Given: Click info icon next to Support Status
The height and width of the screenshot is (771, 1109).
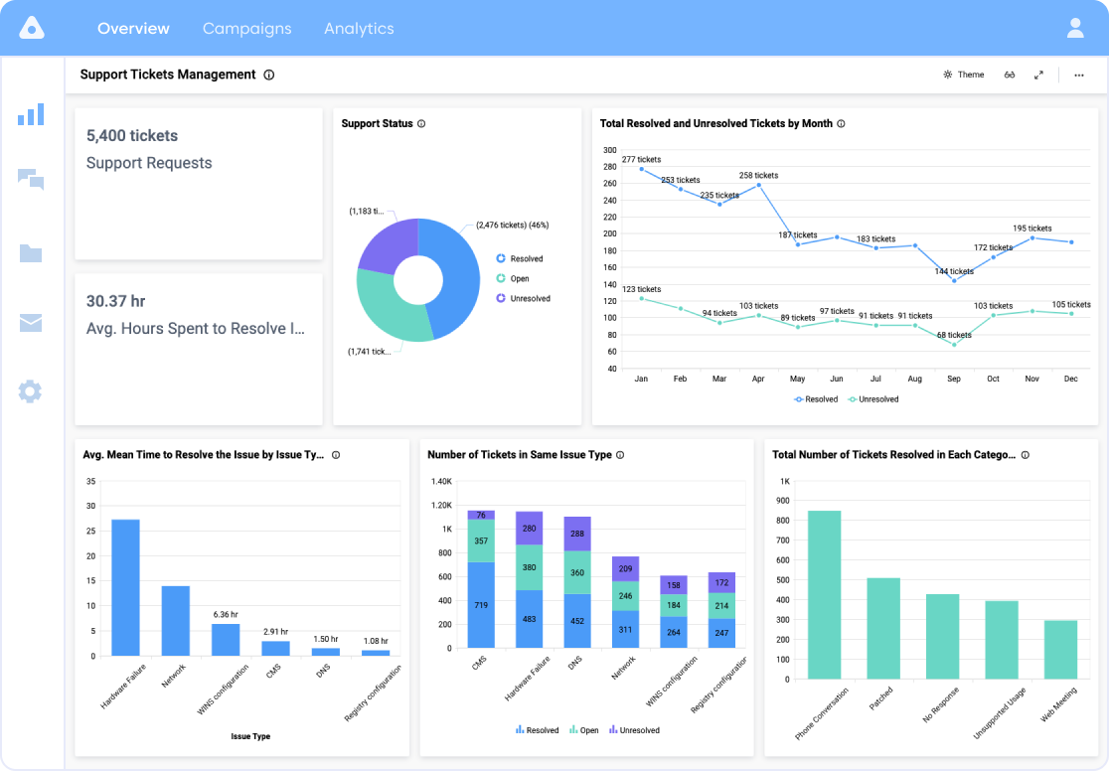Looking at the screenshot, I should point(421,124).
